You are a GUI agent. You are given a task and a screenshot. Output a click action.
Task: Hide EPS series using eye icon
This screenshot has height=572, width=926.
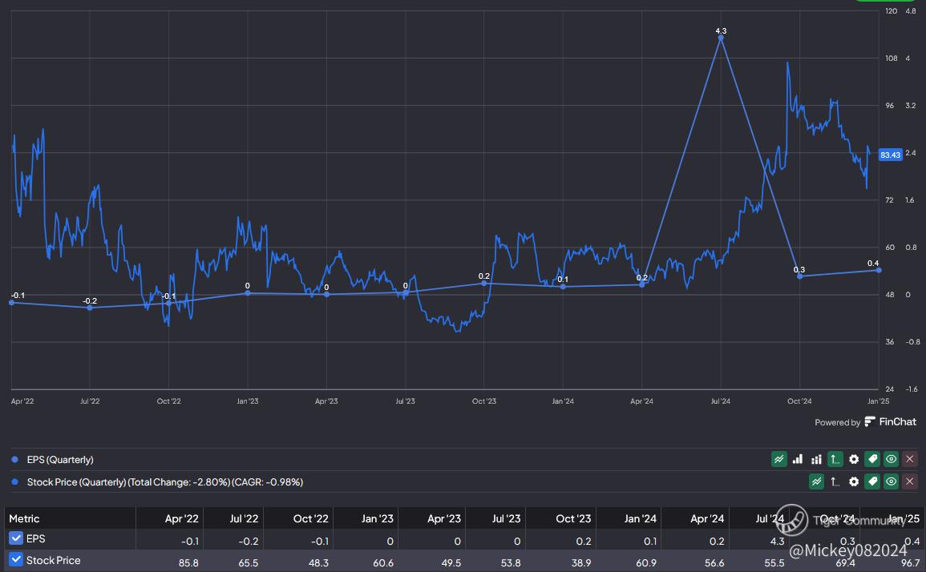click(891, 459)
